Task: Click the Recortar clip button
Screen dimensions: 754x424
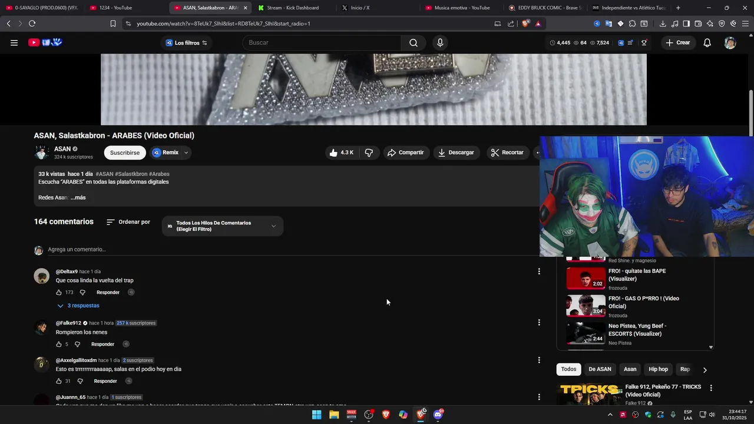Action: (x=507, y=153)
